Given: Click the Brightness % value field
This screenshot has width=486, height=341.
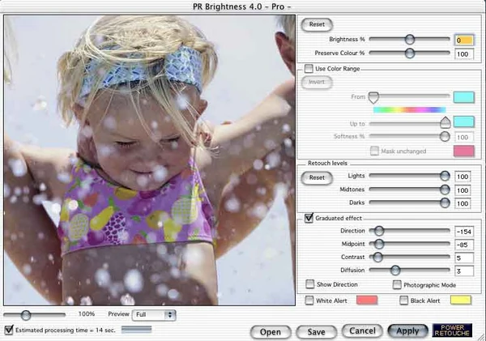Looking at the screenshot, I should tap(464, 40).
